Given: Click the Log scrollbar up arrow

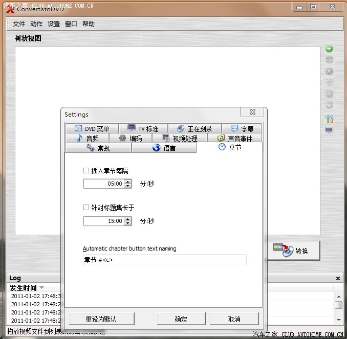Looking at the screenshot, I should pos(339,297).
